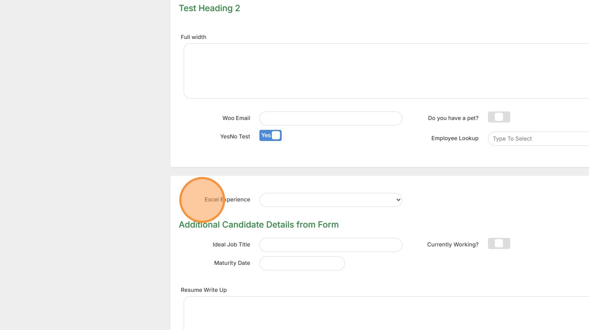Enable the Currently Working? switch
This screenshot has width=589, height=330.
pos(499,243)
